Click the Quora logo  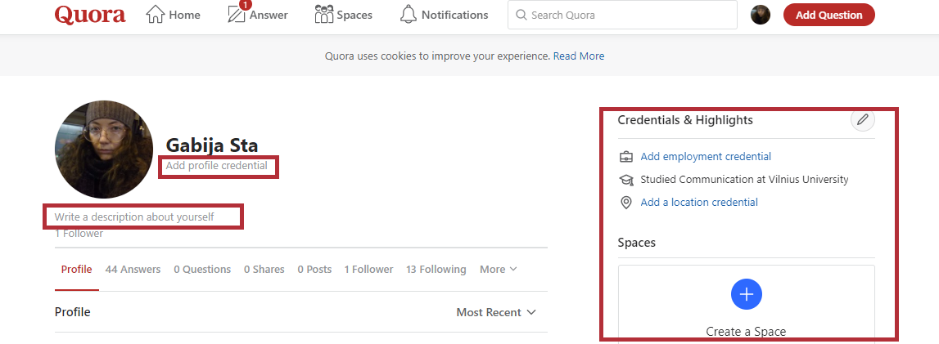pyautogui.click(x=90, y=15)
